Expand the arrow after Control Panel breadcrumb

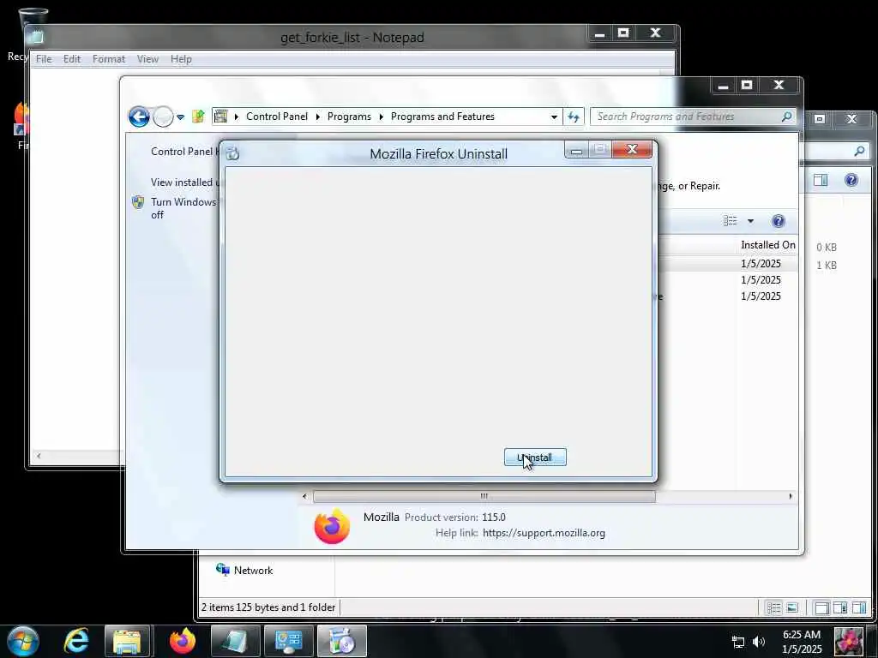point(317,117)
